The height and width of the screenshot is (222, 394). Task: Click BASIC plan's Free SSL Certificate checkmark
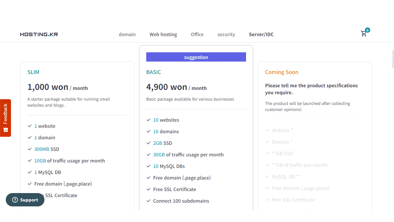pos(149,189)
